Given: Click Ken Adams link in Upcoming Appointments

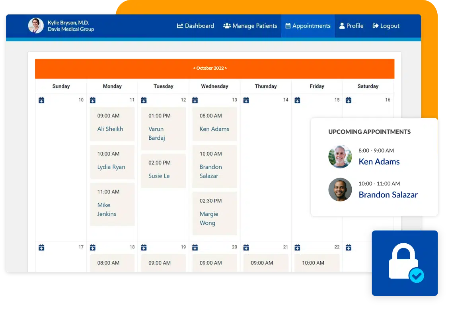Looking at the screenshot, I should (x=379, y=162).
